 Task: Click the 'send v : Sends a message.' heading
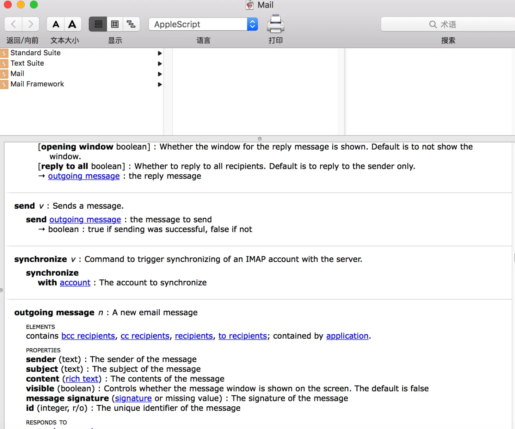click(69, 206)
